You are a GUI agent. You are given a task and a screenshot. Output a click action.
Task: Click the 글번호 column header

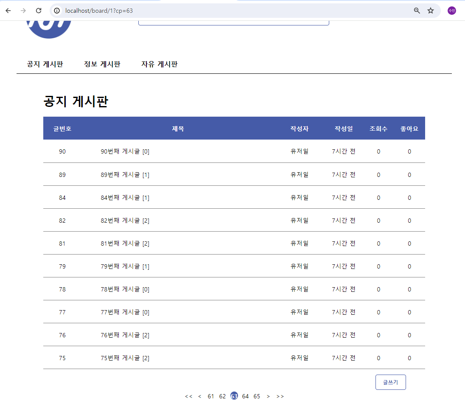(62, 129)
